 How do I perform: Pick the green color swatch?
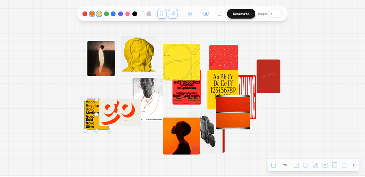pos(106,14)
